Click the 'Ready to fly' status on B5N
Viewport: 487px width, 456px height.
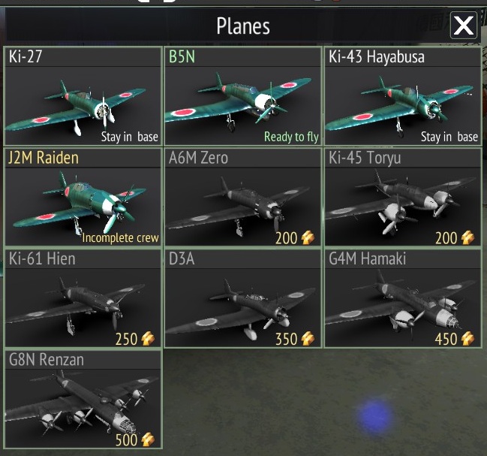pos(291,137)
